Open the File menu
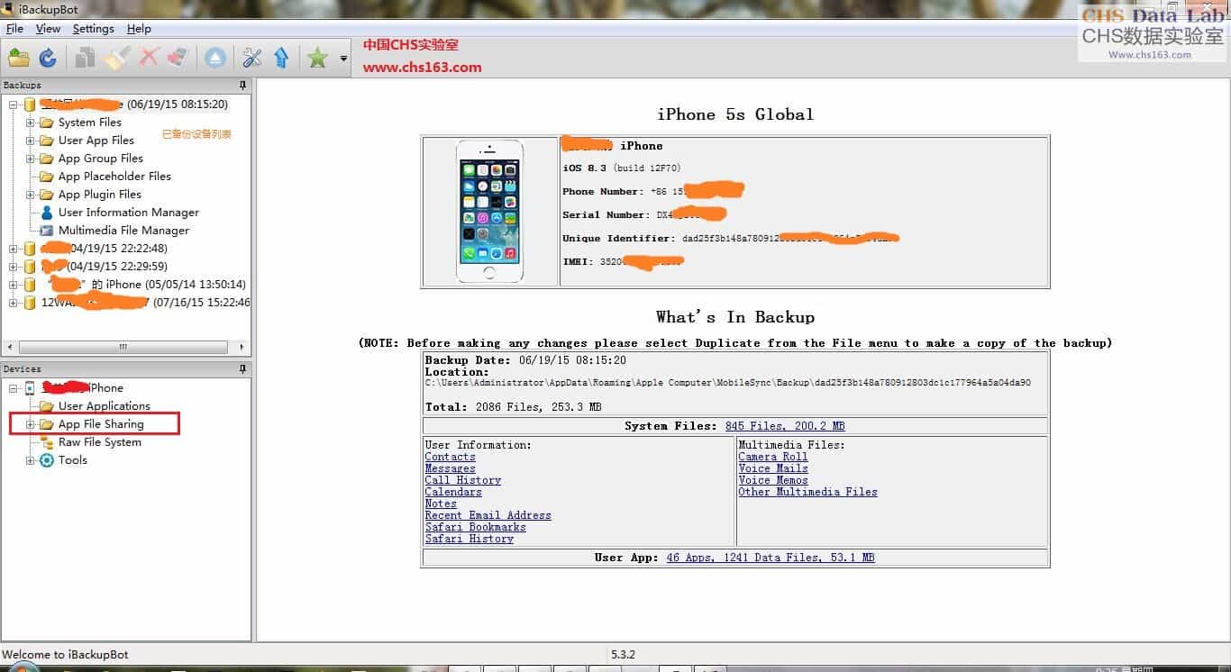Viewport: 1231px width, 672px height. (14, 29)
